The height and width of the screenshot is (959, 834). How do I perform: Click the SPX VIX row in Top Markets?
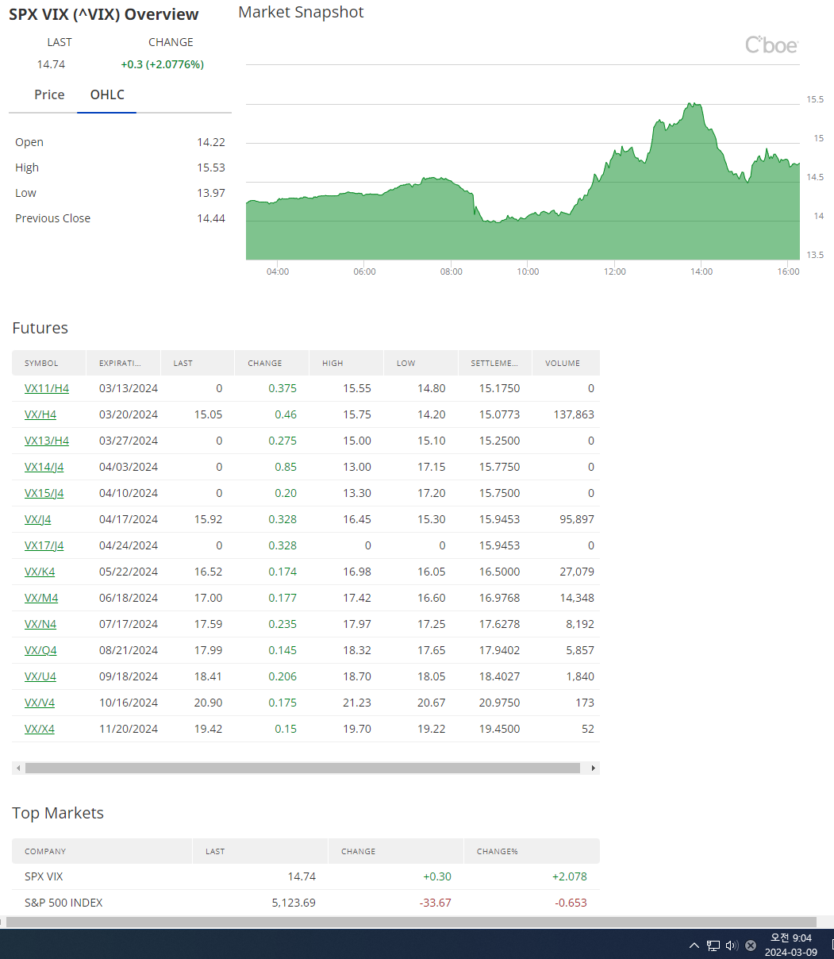point(306,876)
